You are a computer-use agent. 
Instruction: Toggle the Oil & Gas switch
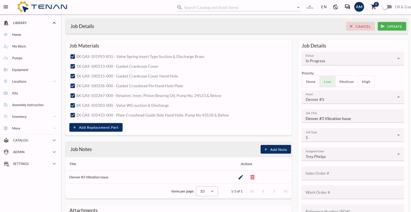pyautogui.click(x=387, y=7)
